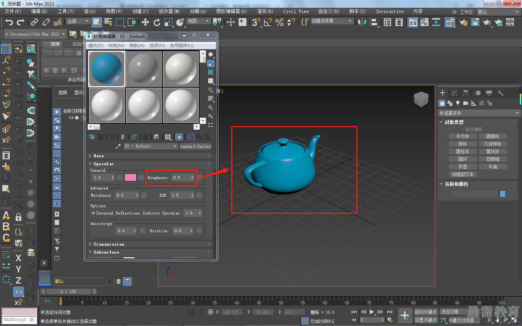Toggle the 自动栅格 checkbox
Screen dimensions: 522x326
(463, 129)
